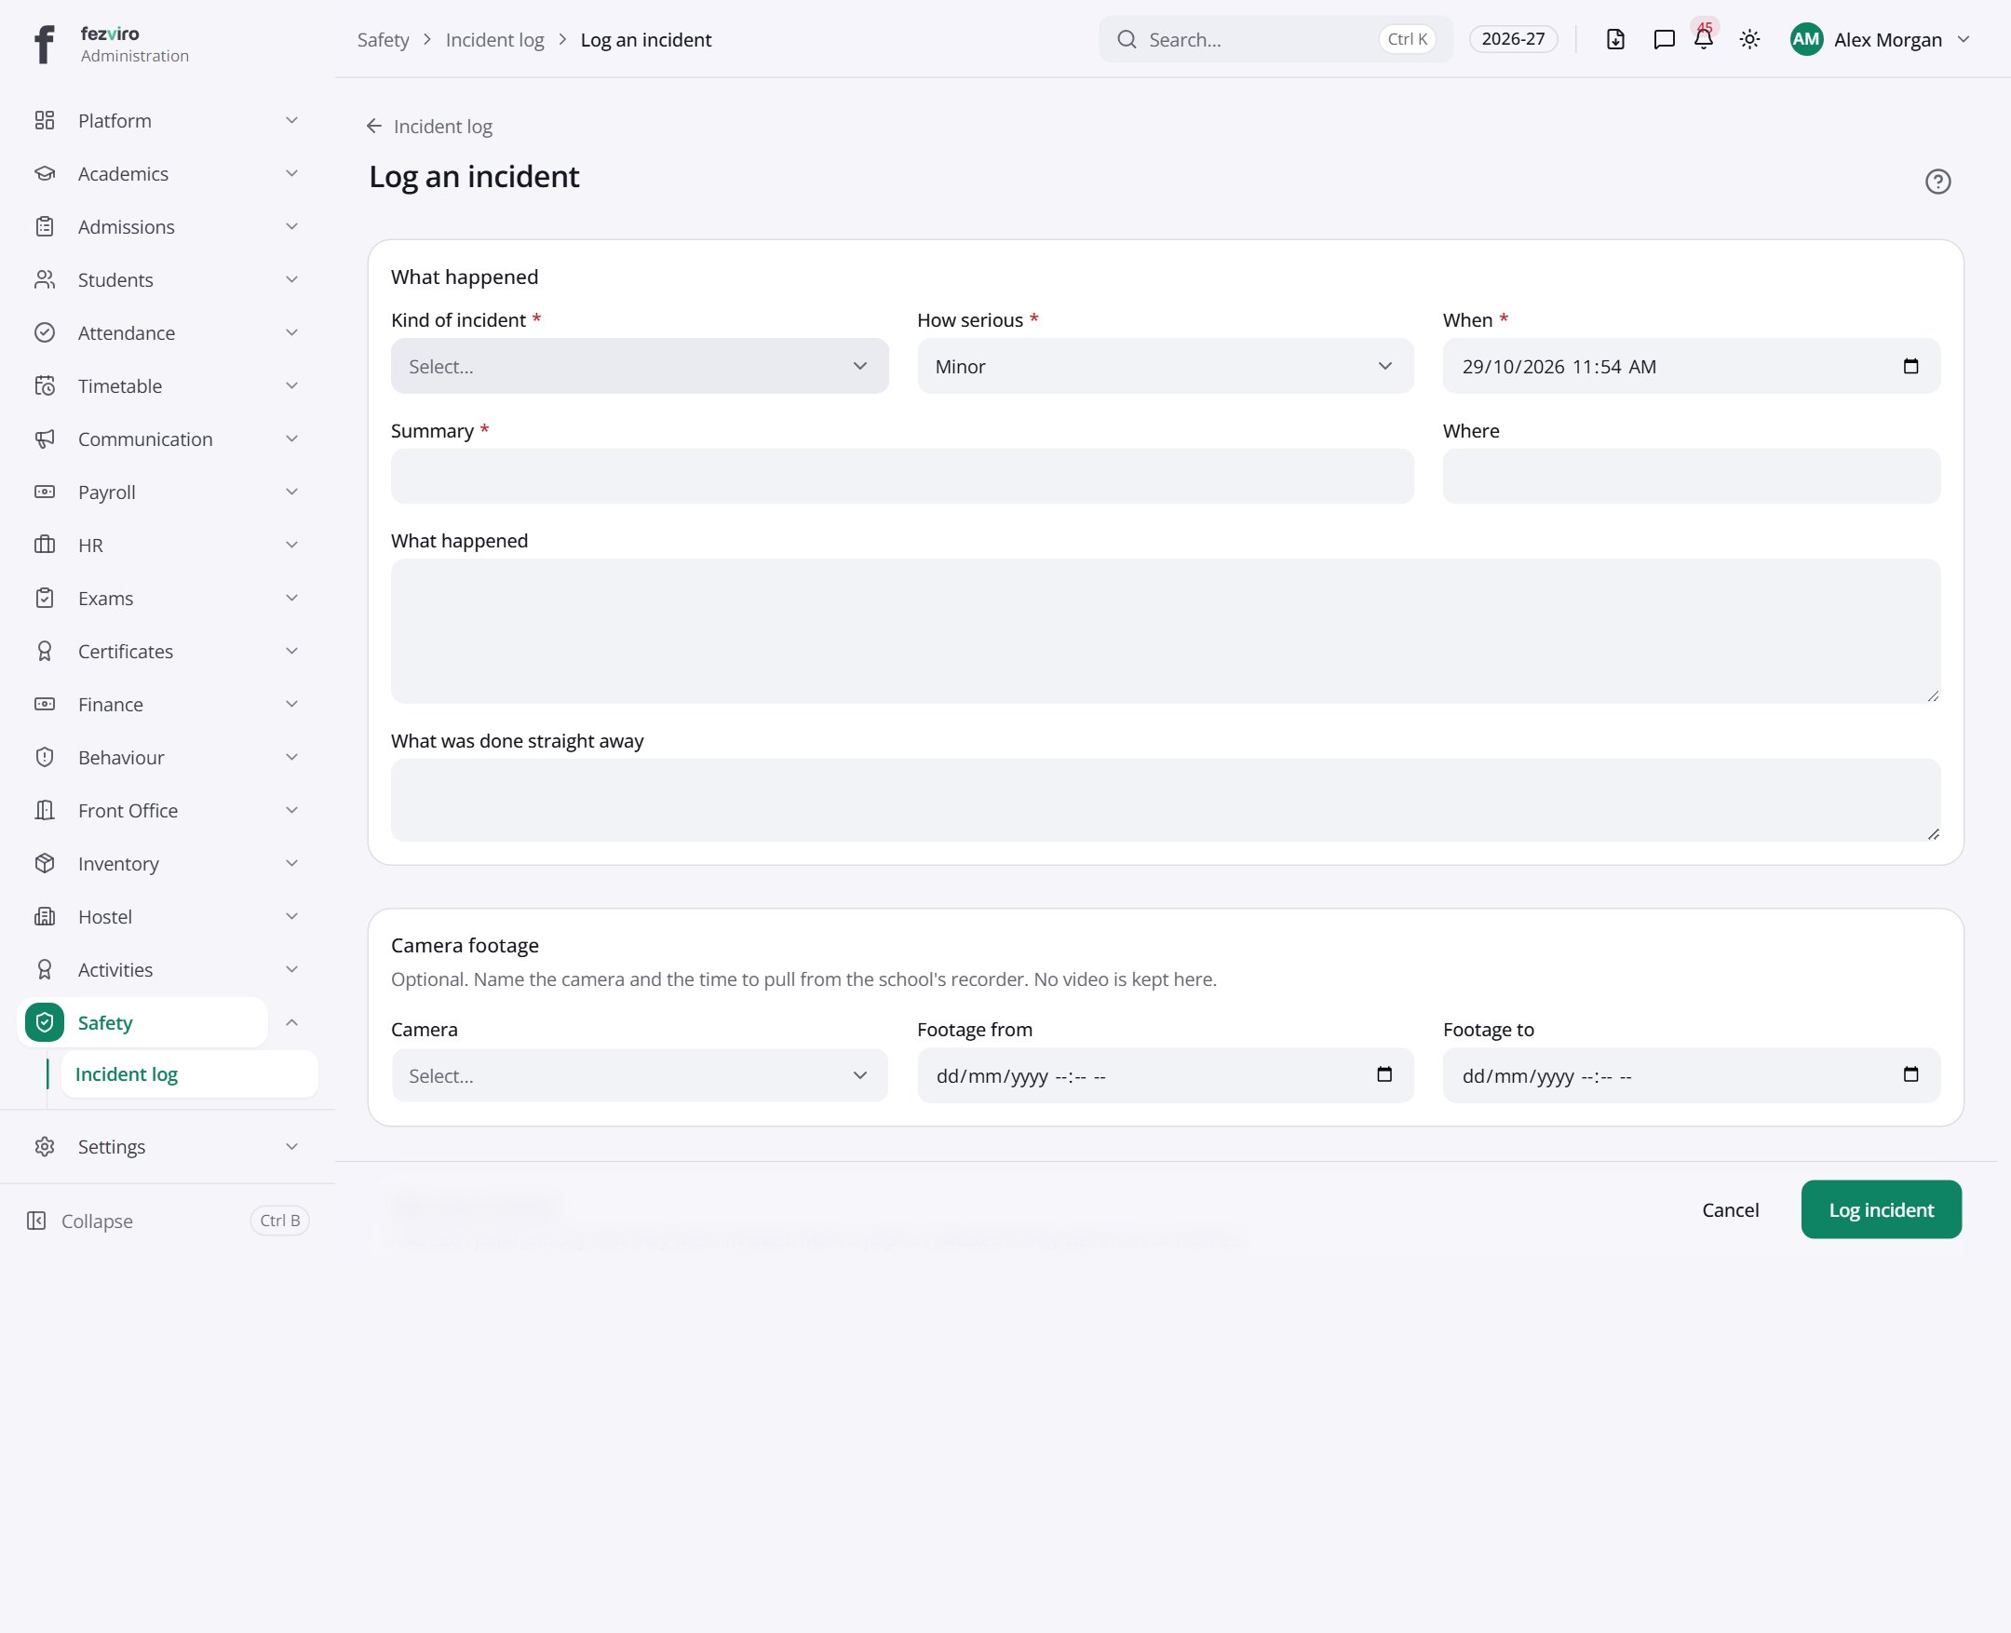Screen dimensions: 2011x1633
Task: Click the Exams clipboard-check icon
Action: (44, 599)
